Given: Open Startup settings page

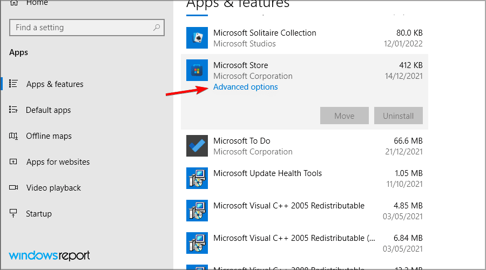Looking at the screenshot, I should (x=39, y=214).
